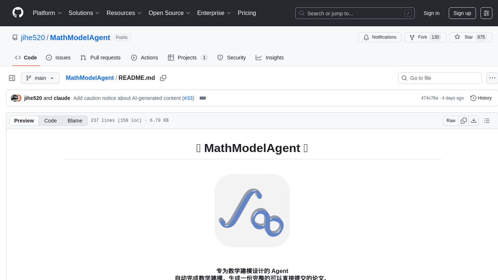Expand the Platform menu

point(47,13)
